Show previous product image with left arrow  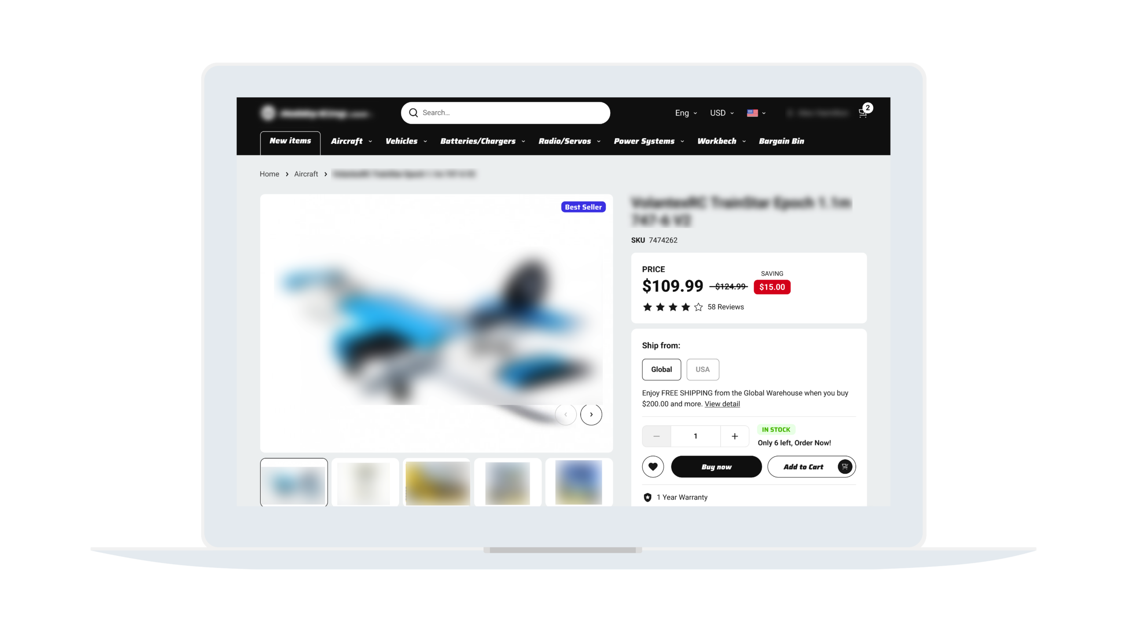click(565, 414)
